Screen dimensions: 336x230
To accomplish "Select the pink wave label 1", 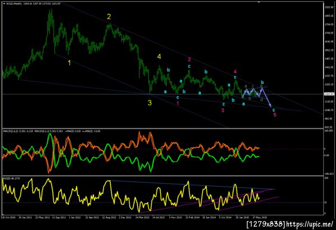I will click(x=178, y=103).
